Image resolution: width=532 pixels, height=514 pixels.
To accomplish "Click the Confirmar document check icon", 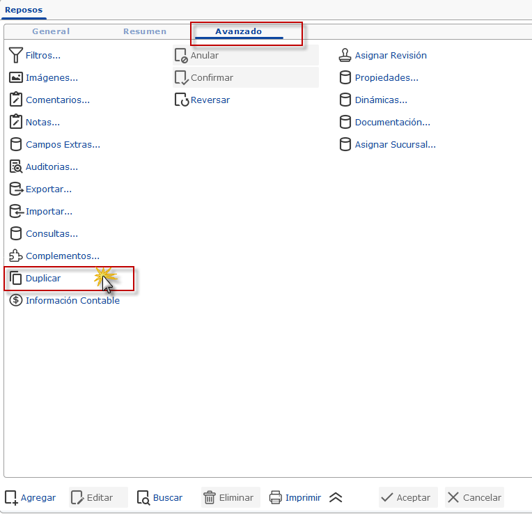I will tap(181, 78).
